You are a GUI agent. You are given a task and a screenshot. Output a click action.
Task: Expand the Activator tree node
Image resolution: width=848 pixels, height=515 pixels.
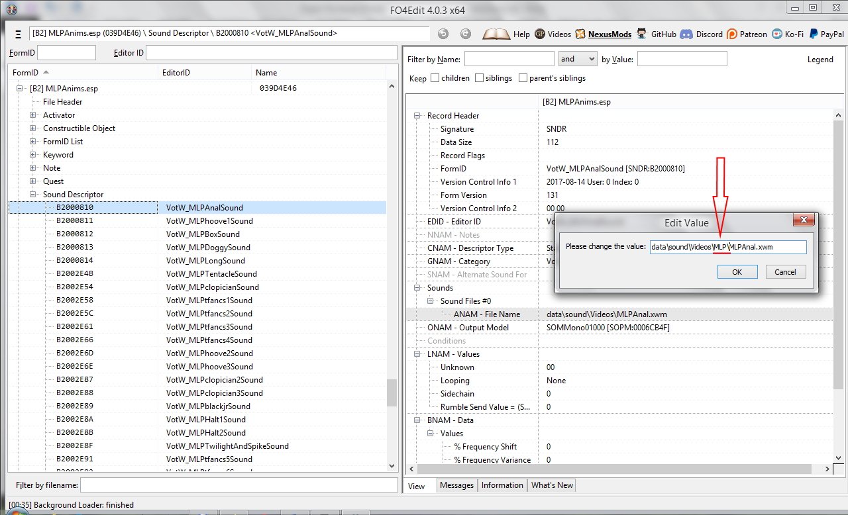tap(32, 115)
